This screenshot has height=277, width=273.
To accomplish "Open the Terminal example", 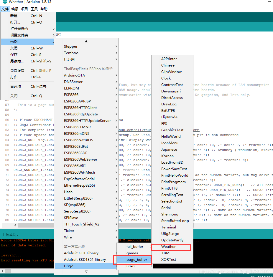I will [x=172, y=227].
